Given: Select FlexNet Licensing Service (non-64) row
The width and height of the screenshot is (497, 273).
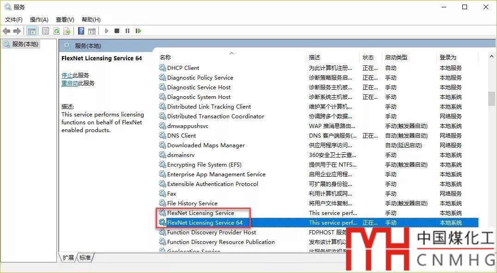Looking at the screenshot, I should click(318, 213).
